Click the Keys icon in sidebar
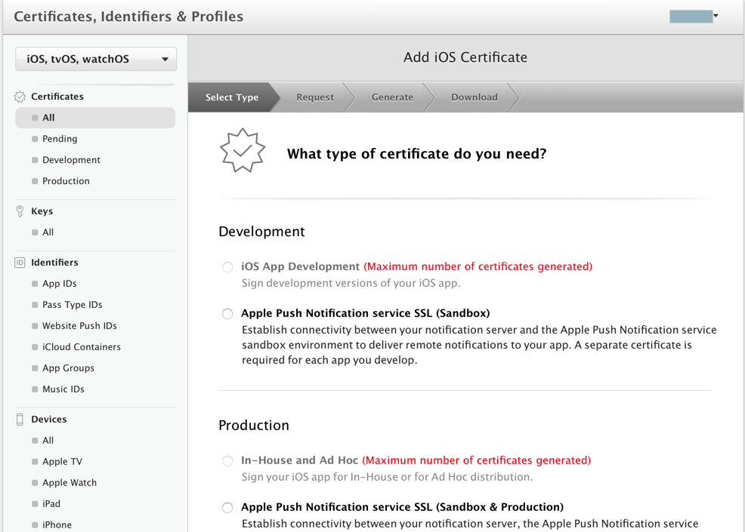This screenshot has height=532, width=745. (x=20, y=211)
